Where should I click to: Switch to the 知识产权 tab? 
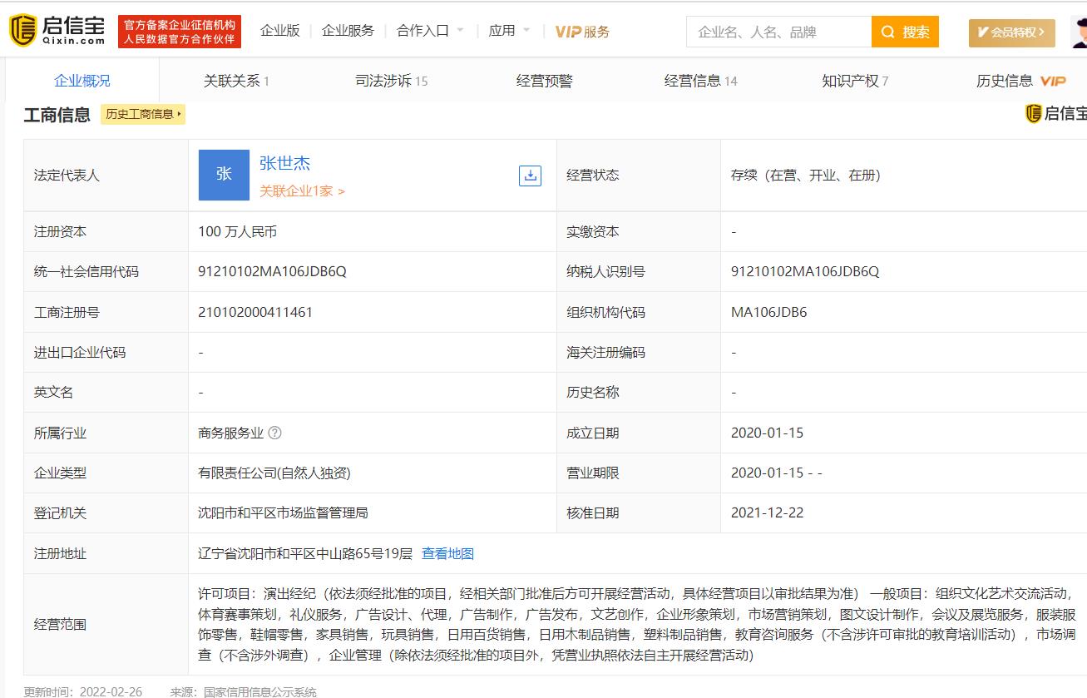point(854,81)
